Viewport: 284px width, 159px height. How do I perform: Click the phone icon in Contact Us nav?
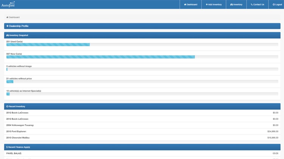pyautogui.click(x=252, y=5)
